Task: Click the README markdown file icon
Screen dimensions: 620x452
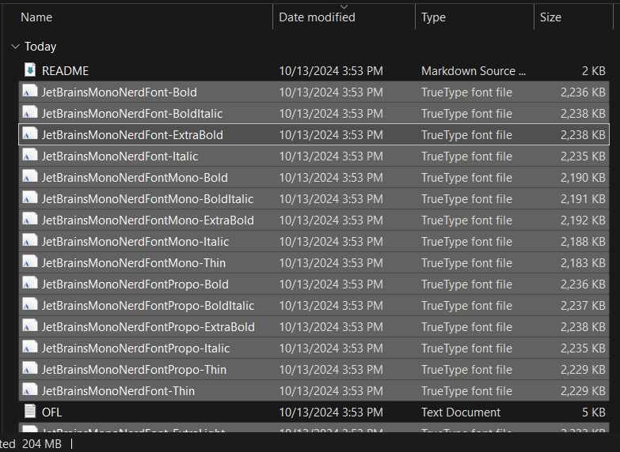Action: pyautogui.click(x=30, y=71)
